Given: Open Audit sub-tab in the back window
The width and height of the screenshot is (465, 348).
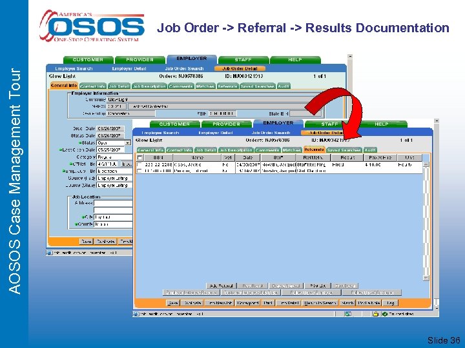Looking at the screenshot, I should pyautogui.click(x=284, y=86).
